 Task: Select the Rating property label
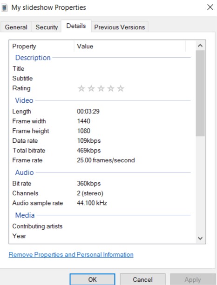[21, 88]
